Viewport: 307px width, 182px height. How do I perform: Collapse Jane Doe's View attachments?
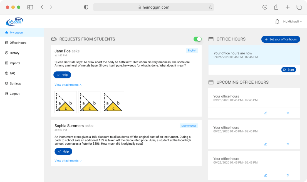(68, 85)
